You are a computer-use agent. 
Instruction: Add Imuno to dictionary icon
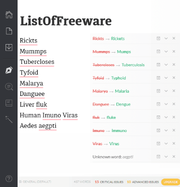pos(158,130)
